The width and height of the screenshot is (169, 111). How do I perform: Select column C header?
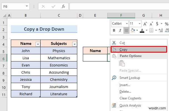59,16
